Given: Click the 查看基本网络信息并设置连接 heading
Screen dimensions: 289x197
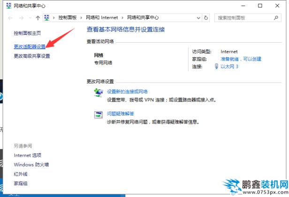Looking at the screenshot, I should click(126, 29).
